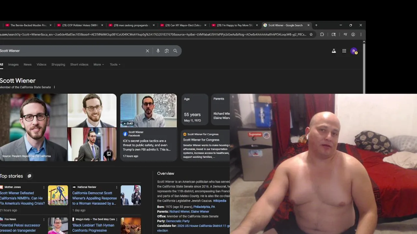
Task: Open Scott Wiener for Congress link
Action: tap(201, 140)
